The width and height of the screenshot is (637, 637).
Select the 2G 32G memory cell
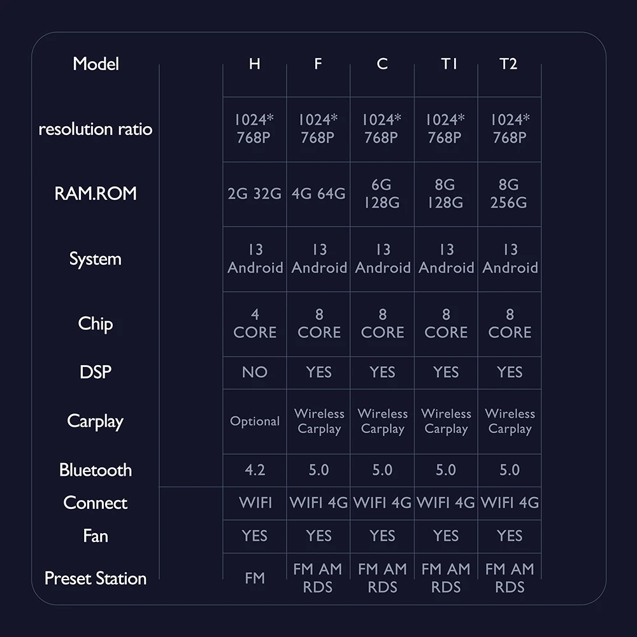tap(254, 194)
